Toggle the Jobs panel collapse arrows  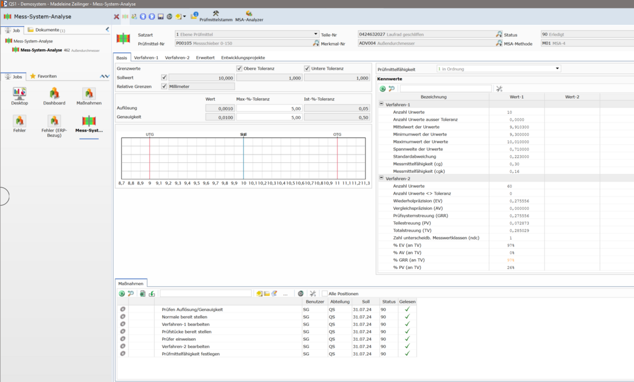click(x=105, y=76)
